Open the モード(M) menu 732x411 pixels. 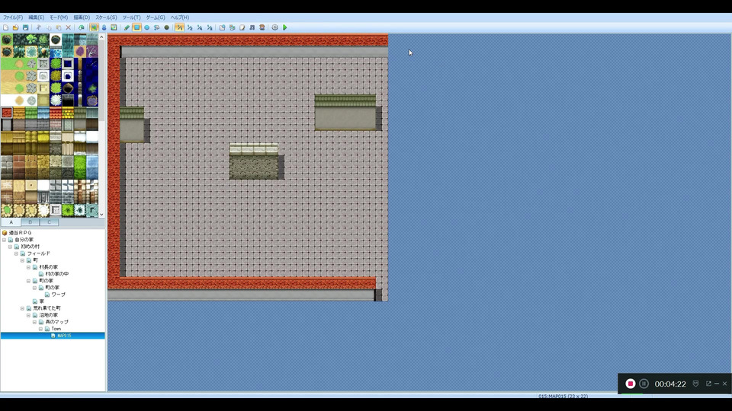[59, 18]
